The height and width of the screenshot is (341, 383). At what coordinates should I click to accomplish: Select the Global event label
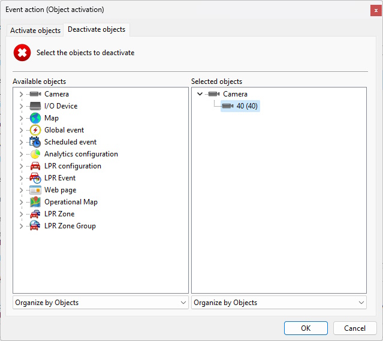pyautogui.click(x=64, y=130)
